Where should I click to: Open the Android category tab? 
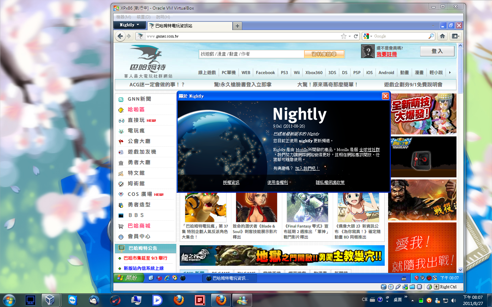(386, 73)
